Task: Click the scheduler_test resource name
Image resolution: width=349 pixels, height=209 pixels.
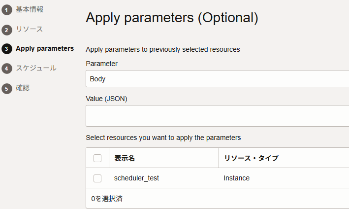Action: click(136, 178)
